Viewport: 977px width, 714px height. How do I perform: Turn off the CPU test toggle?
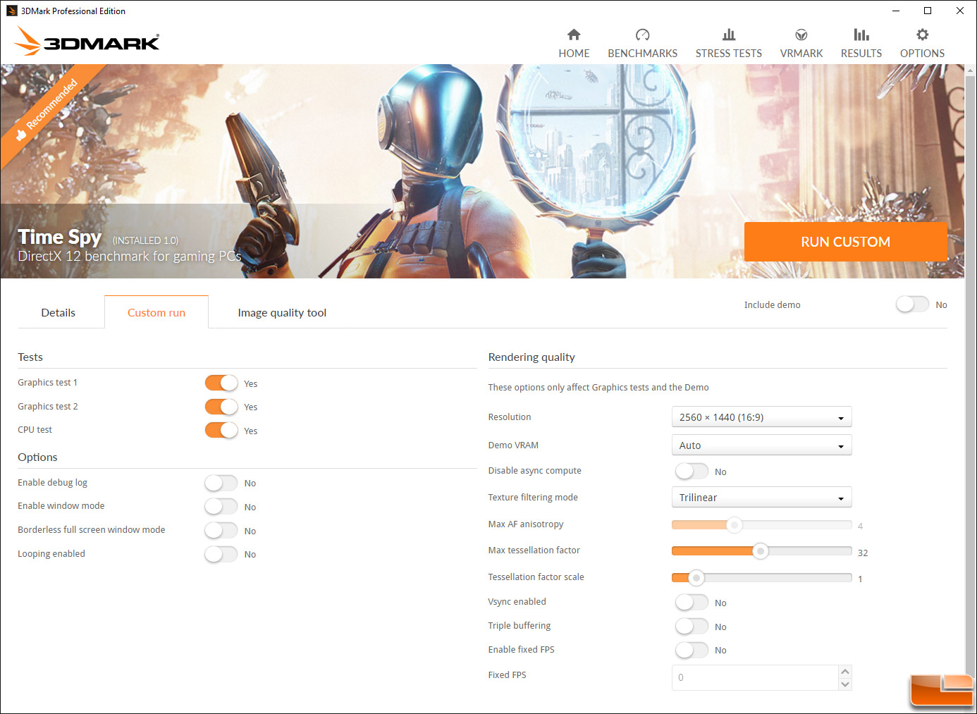(221, 430)
